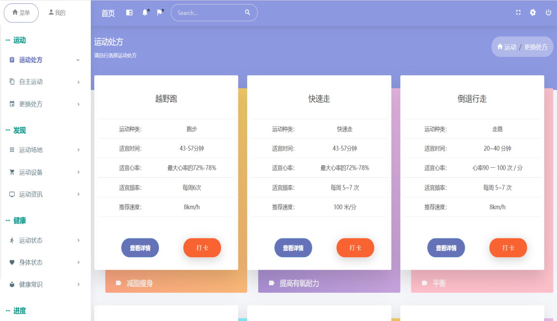The width and height of the screenshot is (557, 321).
Task: Expand the 运动场地 menu arrow
Action: pos(78,150)
